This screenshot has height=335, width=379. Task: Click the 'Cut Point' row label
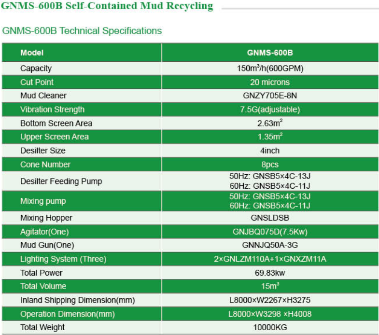click(x=37, y=82)
